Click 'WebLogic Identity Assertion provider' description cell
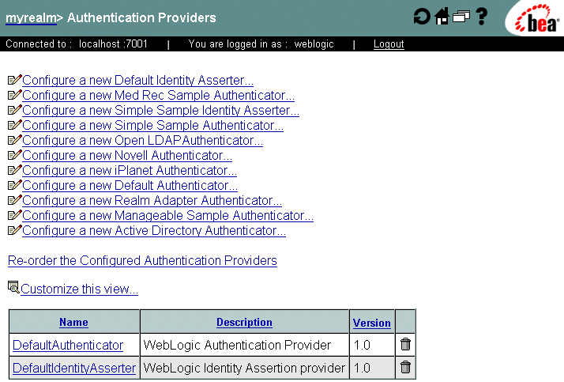This screenshot has height=382, width=564. click(x=244, y=369)
